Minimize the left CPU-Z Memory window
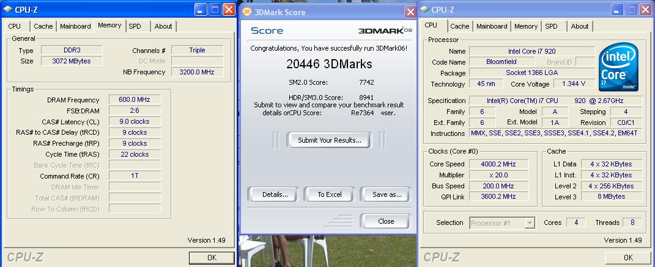 coord(201,10)
